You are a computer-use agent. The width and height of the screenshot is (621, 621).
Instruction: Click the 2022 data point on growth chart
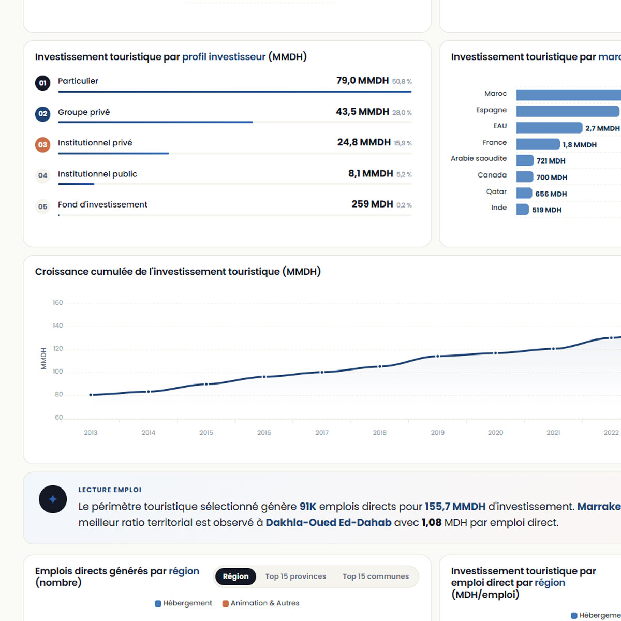coord(611,338)
